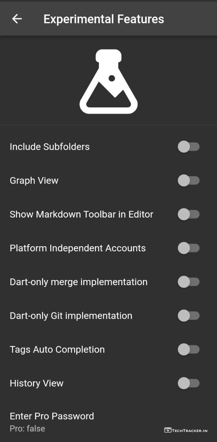Select the Graph View label
The width and height of the screenshot is (217, 442).
click(34, 181)
